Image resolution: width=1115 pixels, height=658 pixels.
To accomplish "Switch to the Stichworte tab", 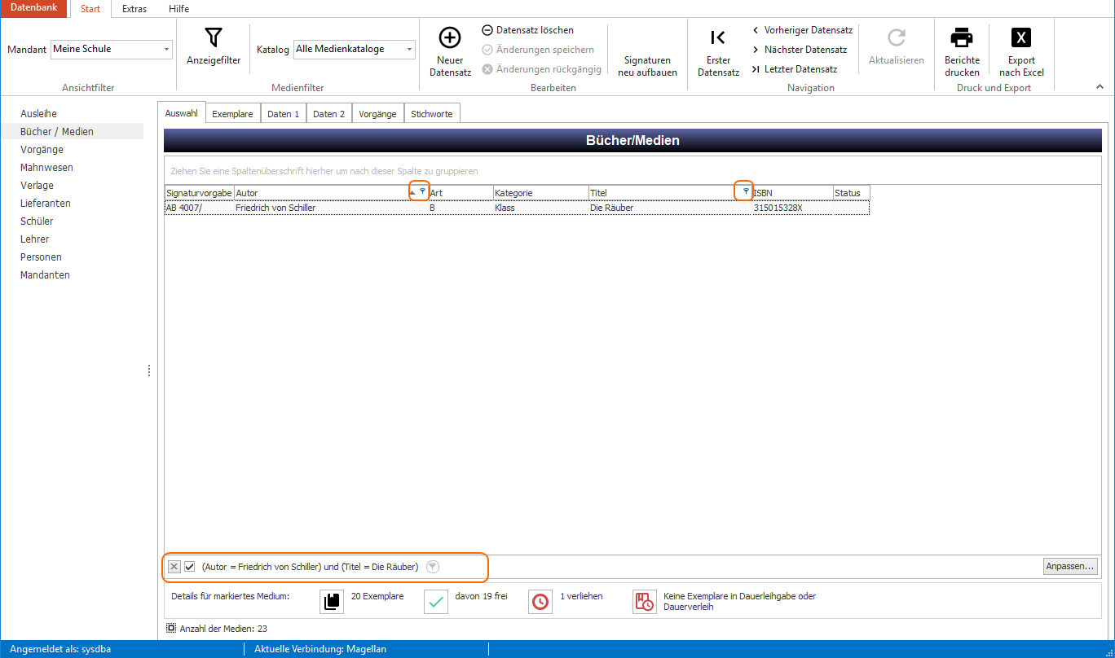I will tap(432, 114).
